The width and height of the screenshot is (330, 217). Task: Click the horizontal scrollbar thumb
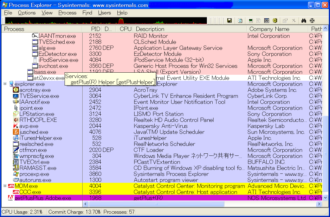[156, 204]
